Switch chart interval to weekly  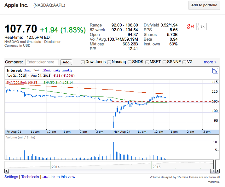click(x=67, y=70)
